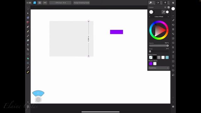
Task: Tap the blue fan command controller
Action: point(38,93)
